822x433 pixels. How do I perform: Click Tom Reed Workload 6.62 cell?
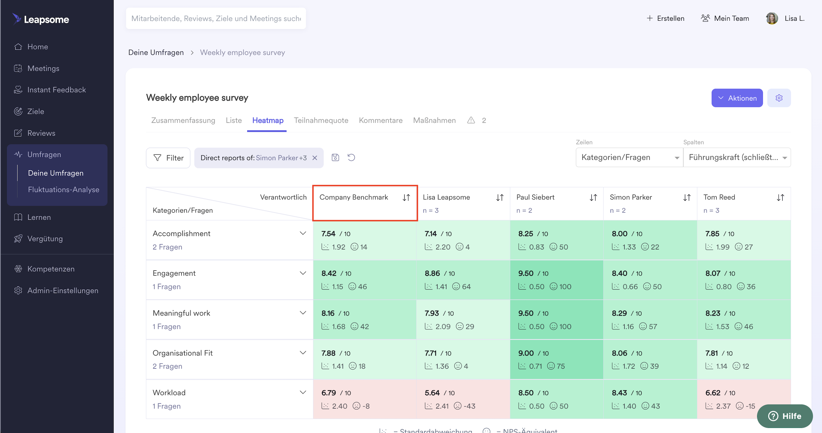point(744,399)
